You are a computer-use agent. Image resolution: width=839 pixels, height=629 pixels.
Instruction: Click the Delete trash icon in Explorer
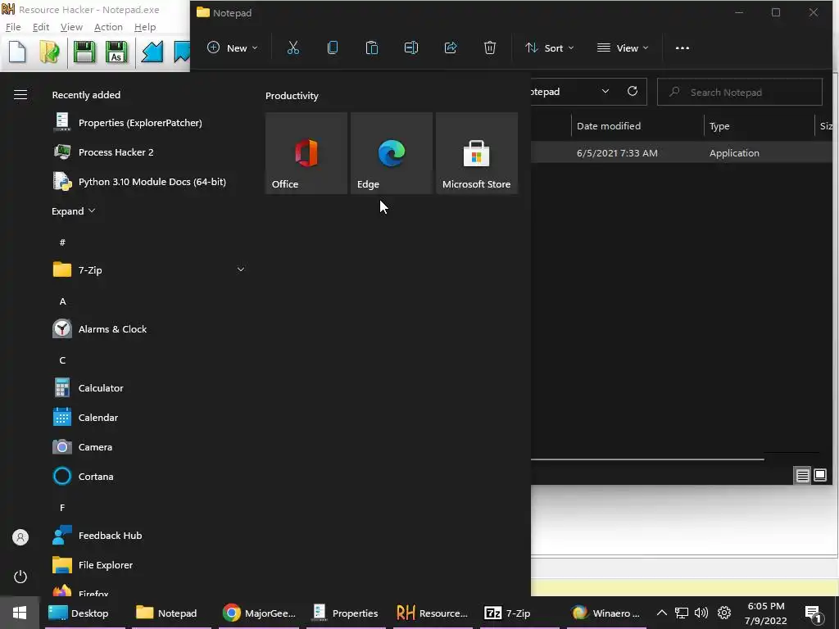[x=490, y=48]
